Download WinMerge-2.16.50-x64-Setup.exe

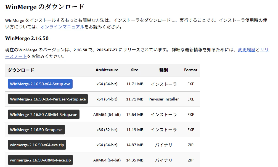pos(40,84)
